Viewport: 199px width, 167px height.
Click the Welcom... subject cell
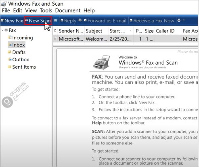(96, 39)
